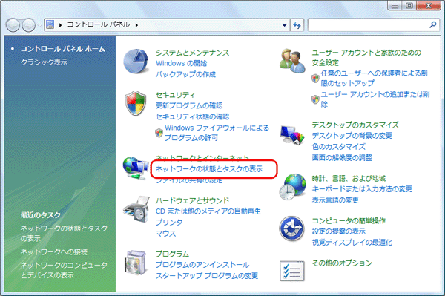Open その他のオプション category
This screenshot has width=445, height=296.
(342, 263)
